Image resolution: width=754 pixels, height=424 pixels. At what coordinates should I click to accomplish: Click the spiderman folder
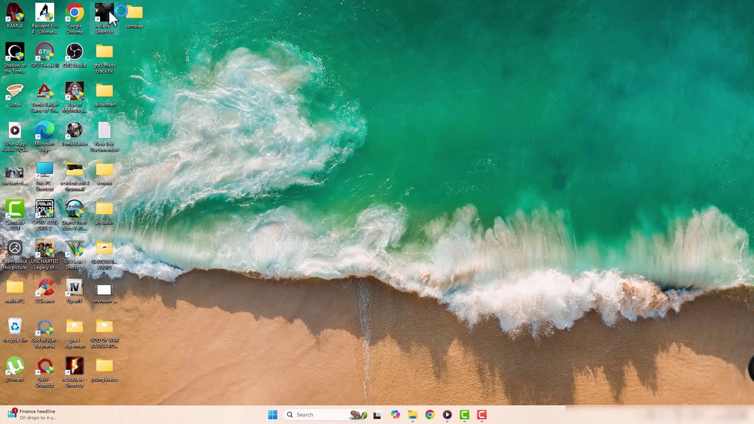[104, 92]
